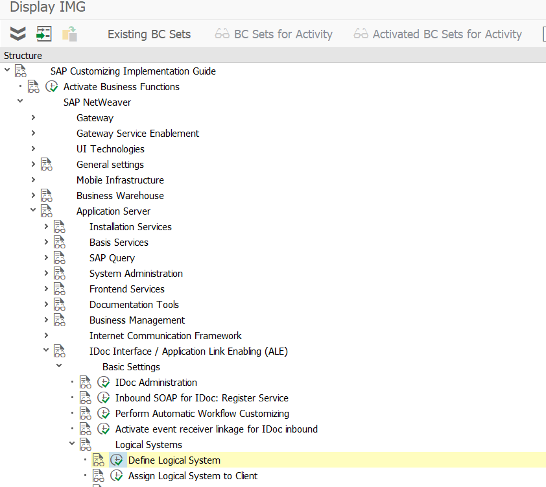
Task: Open documentation icon for Activate Business Functions
Action: [34, 86]
